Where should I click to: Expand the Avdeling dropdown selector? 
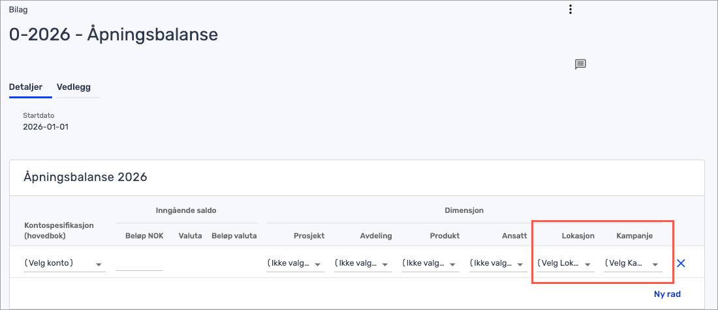tap(362, 264)
